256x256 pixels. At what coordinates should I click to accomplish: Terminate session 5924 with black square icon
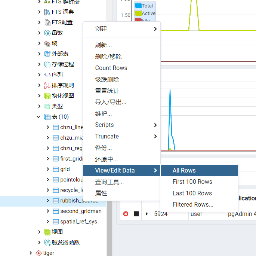point(136,214)
